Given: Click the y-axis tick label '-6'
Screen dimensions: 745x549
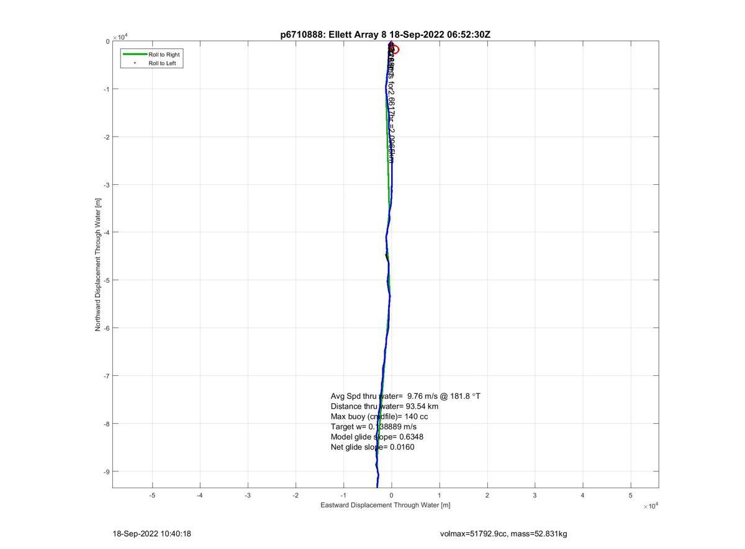Looking at the screenshot, I should tap(107, 328).
